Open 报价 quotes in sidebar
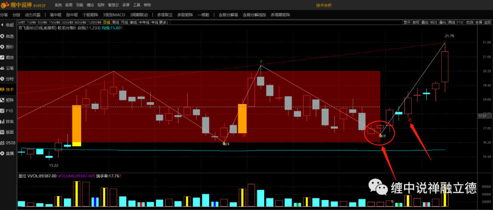The height and width of the screenshot is (210, 493). [8, 47]
